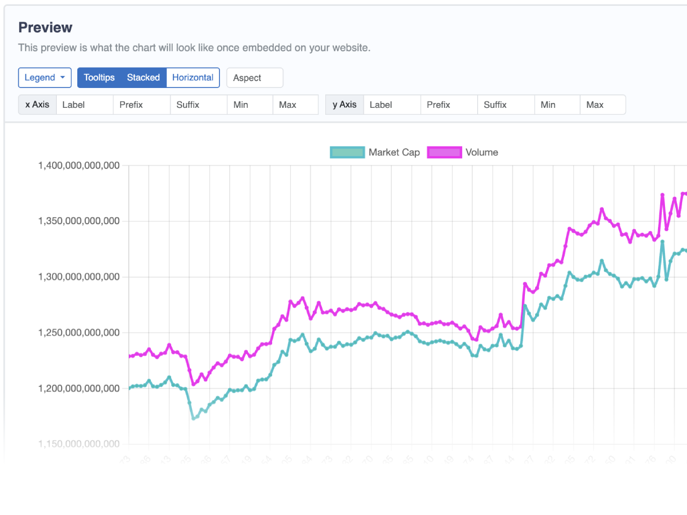Click the y Axis Max field

603,105
